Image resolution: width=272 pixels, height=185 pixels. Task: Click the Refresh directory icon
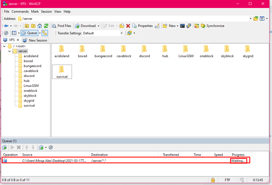(x=46, y=26)
